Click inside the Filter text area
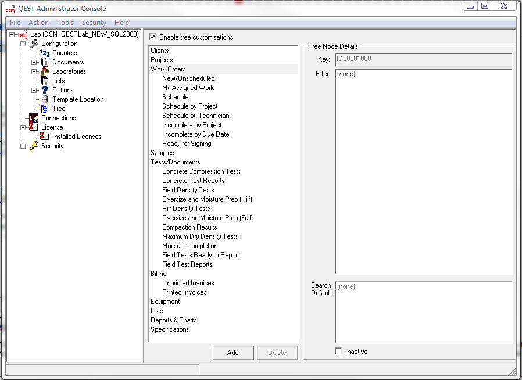This screenshot has height=380, width=522. click(x=423, y=171)
